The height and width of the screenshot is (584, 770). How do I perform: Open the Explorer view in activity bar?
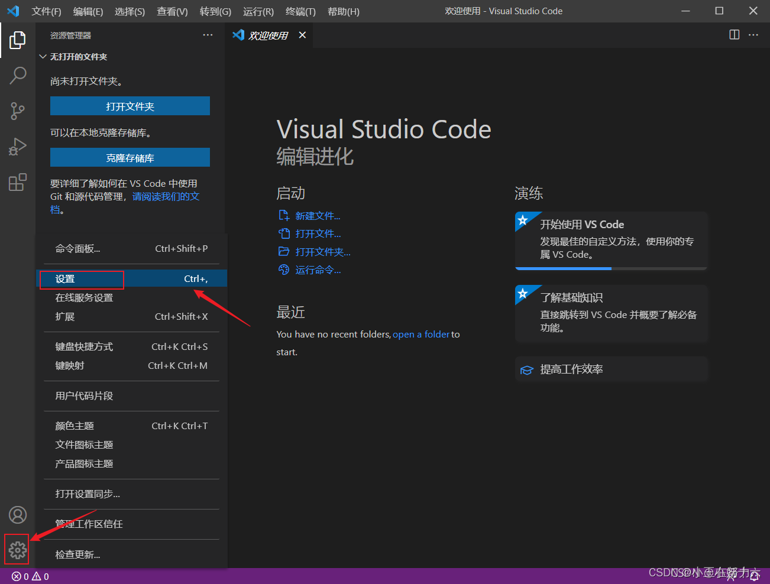[18, 40]
